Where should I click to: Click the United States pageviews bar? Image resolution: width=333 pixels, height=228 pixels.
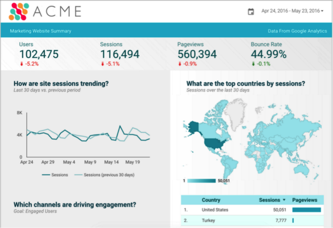[x=307, y=210]
